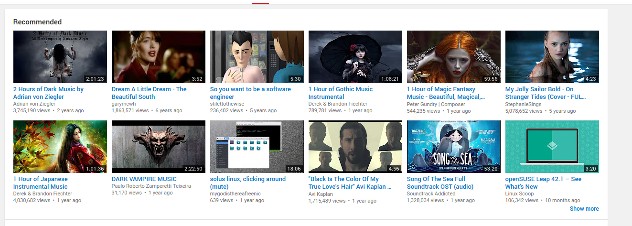The width and height of the screenshot is (632, 226).
Task: Open channel 'Derek & Brandon Fiechter' under Japanese Instrumental Music
Action: [x=43, y=194]
